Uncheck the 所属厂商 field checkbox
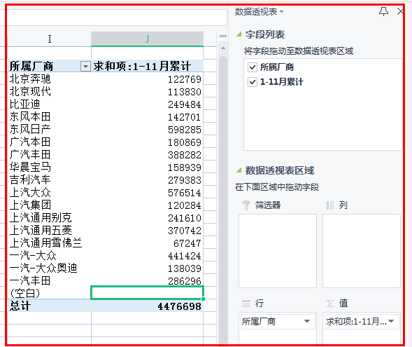 [x=253, y=67]
